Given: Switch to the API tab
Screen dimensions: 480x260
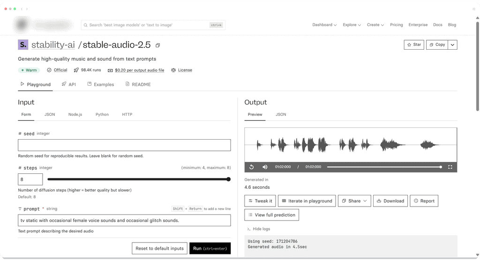Looking at the screenshot, I should [68, 84].
